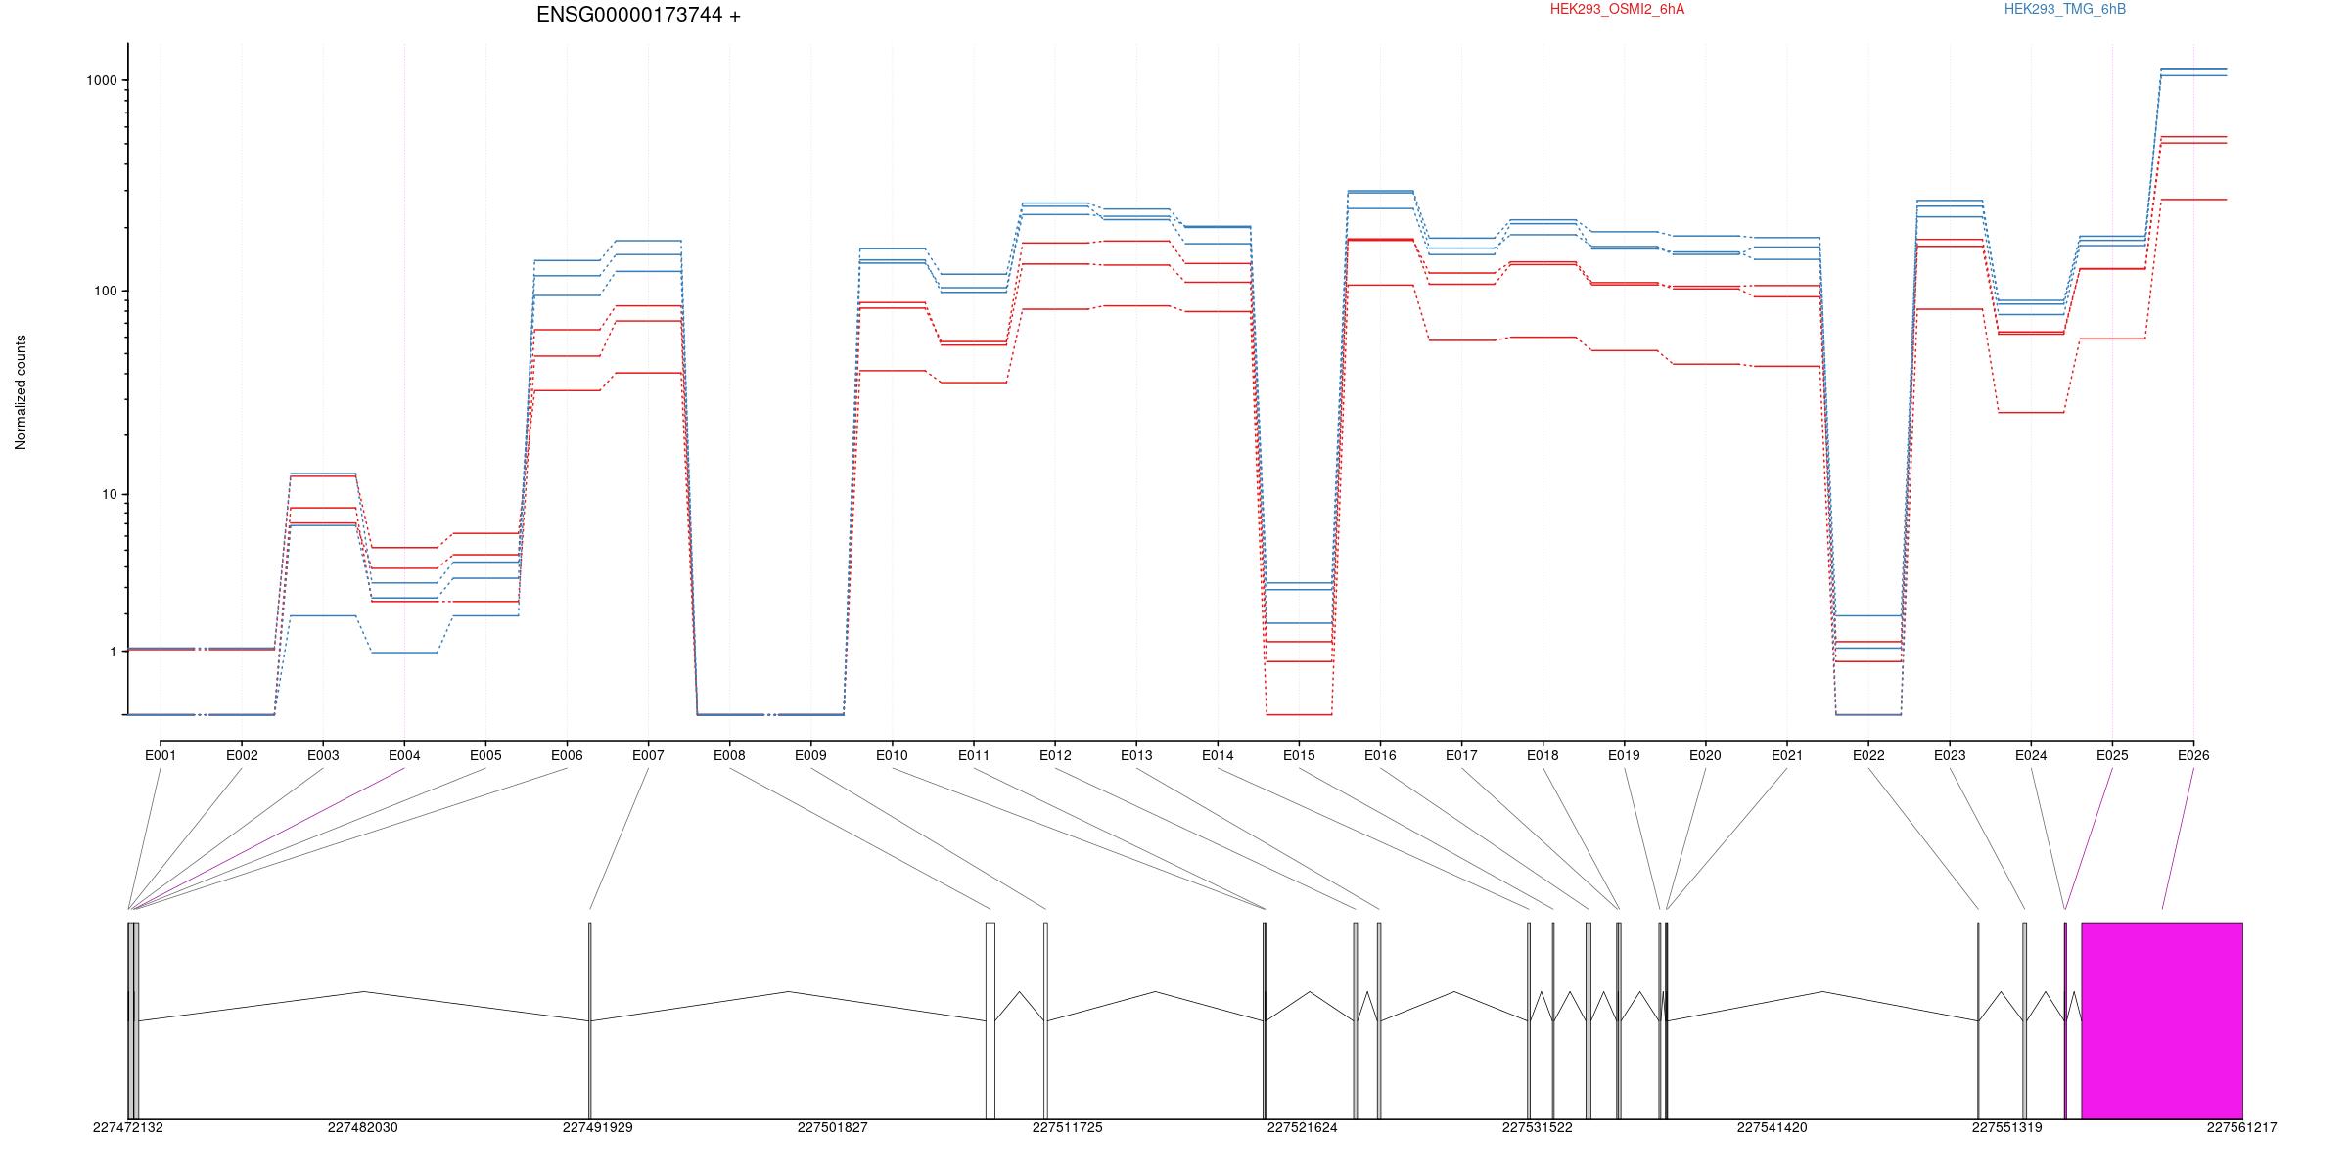Select exon label E021
Image resolution: width=2349 pixels, height=1174 pixels.
point(1786,755)
